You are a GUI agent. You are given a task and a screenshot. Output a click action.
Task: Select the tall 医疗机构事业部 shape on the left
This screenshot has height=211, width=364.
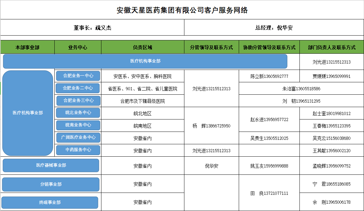(x=28, y=113)
